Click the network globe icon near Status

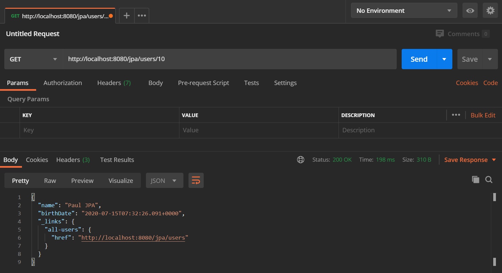(301, 160)
